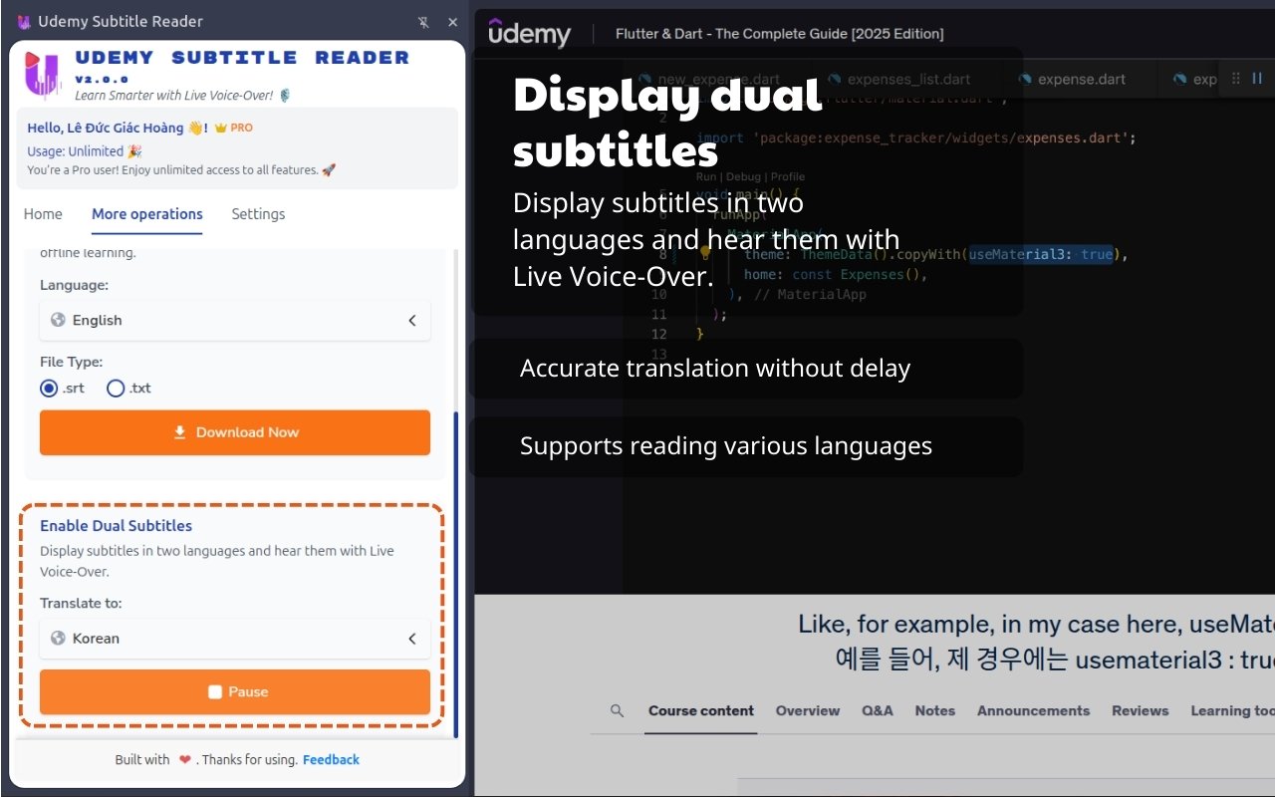Click the globe icon beside Korean

pyautogui.click(x=58, y=639)
